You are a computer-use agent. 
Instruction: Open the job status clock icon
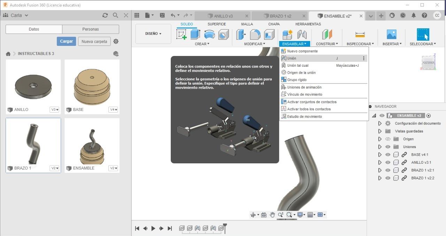point(403,15)
